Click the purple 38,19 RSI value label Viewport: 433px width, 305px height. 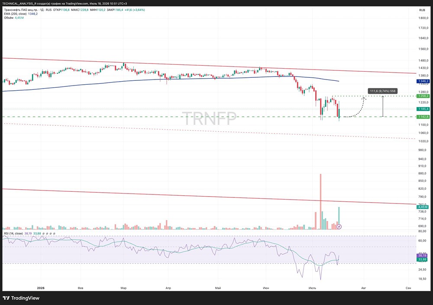coord(422,256)
